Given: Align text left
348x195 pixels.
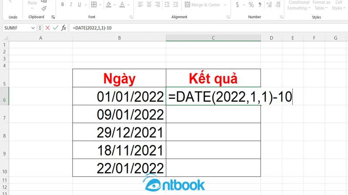Looking at the screenshot, I should click(140, 4).
